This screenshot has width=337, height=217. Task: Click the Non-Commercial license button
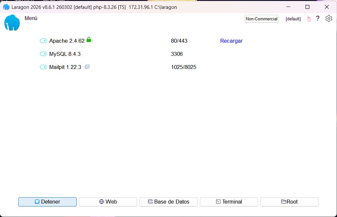[x=262, y=19]
